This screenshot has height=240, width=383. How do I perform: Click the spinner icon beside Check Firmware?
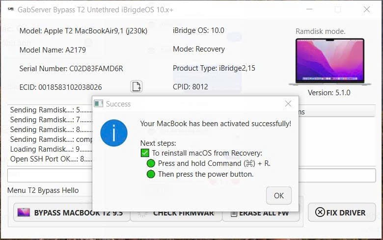pos(142,213)
